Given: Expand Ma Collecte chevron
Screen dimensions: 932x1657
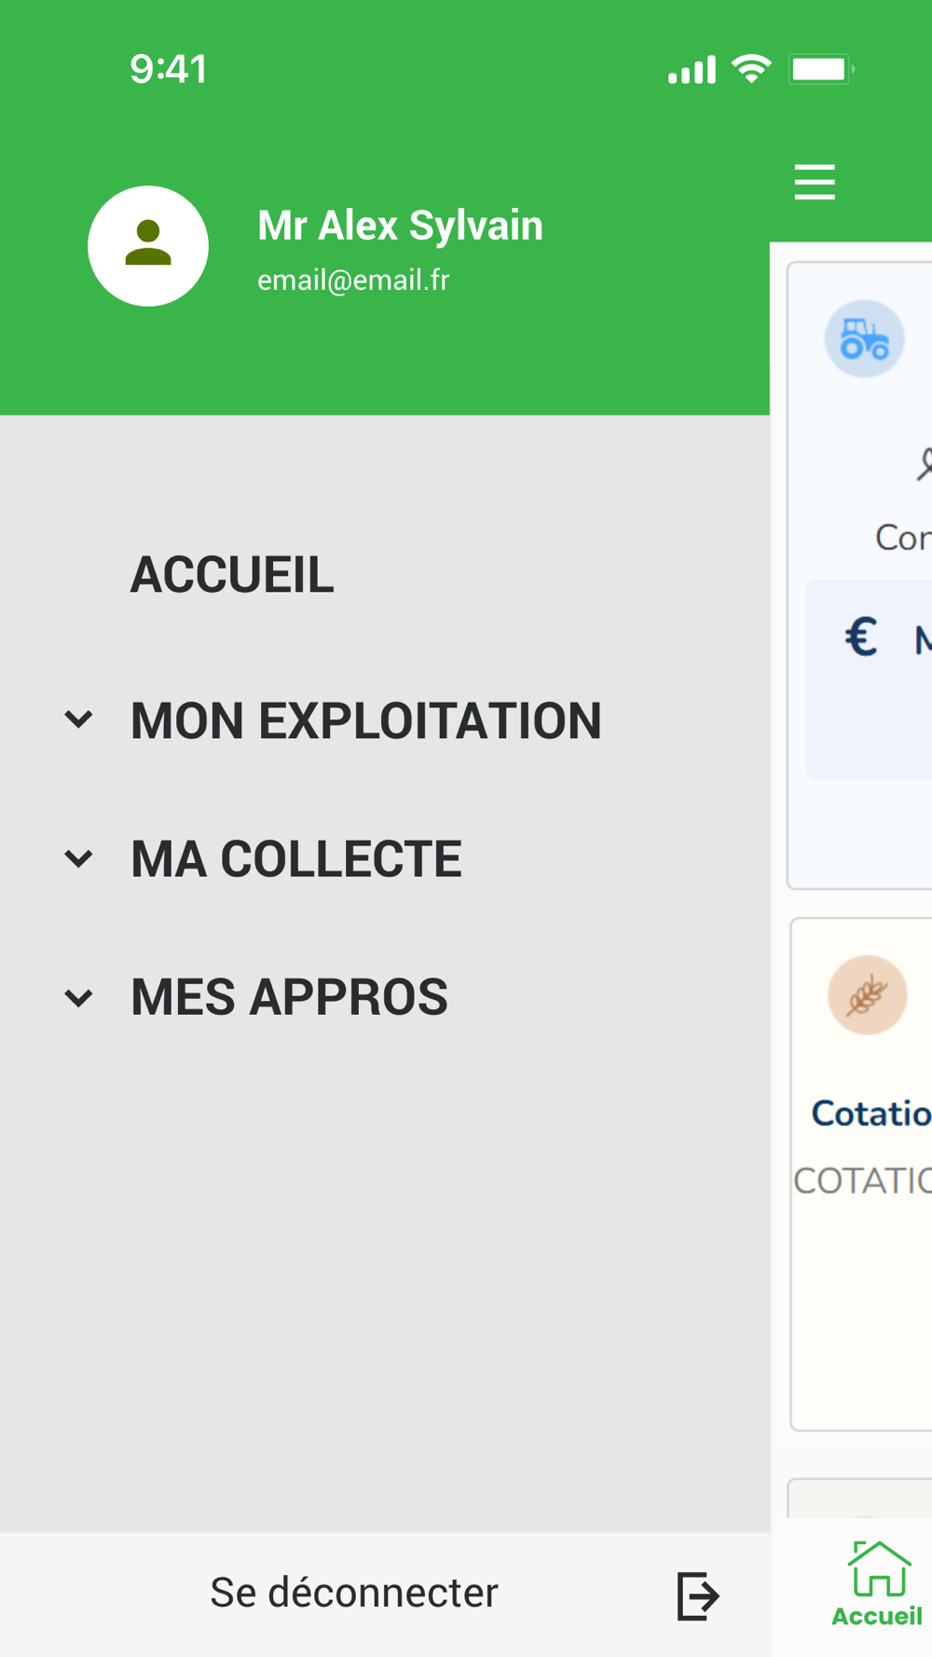Looking at the screenshot, I should [79, 858].
